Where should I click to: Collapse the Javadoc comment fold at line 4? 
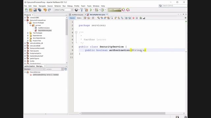click(76, 32)
